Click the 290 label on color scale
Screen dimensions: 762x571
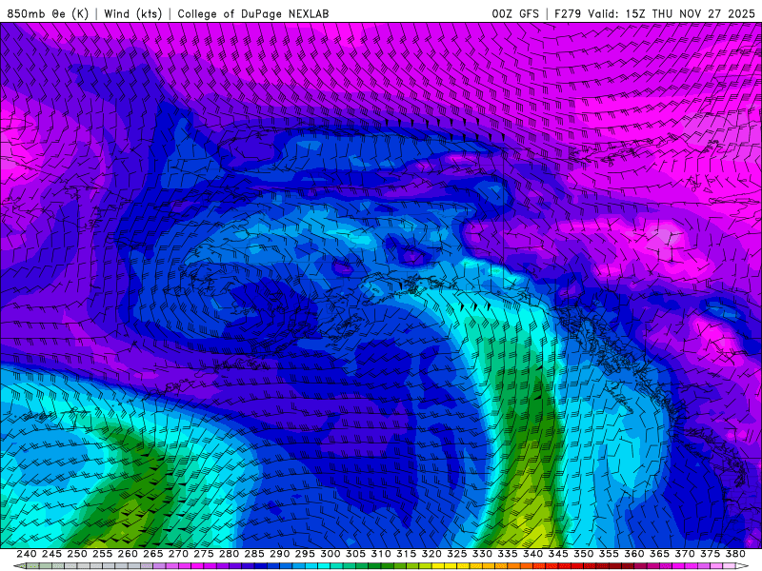tap(279, 554)
